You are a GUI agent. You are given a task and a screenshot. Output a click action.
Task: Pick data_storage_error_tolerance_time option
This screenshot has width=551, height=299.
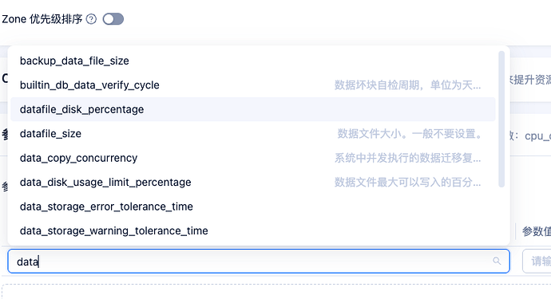click(253, 207)
